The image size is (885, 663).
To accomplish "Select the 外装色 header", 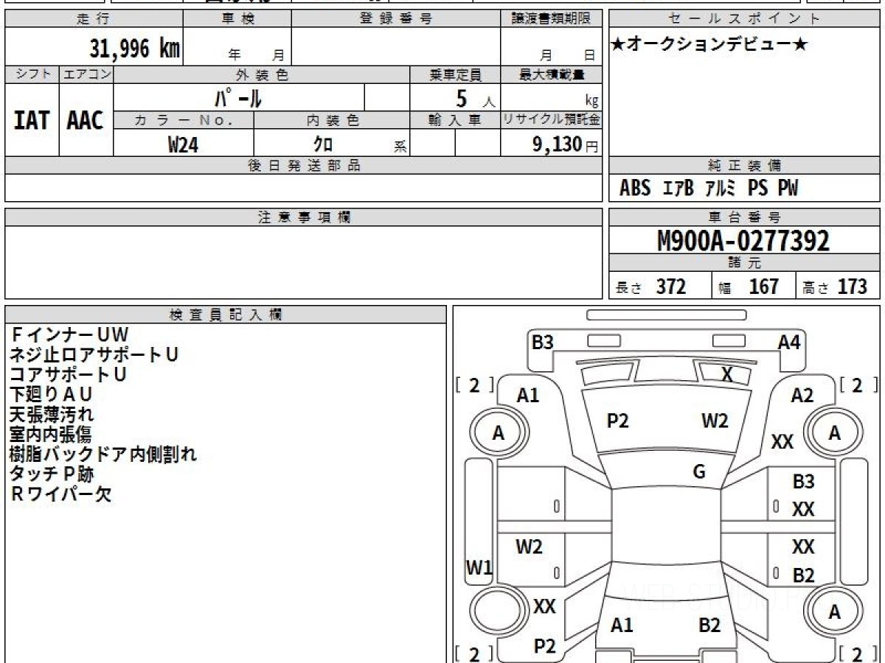I will point(262,74).
